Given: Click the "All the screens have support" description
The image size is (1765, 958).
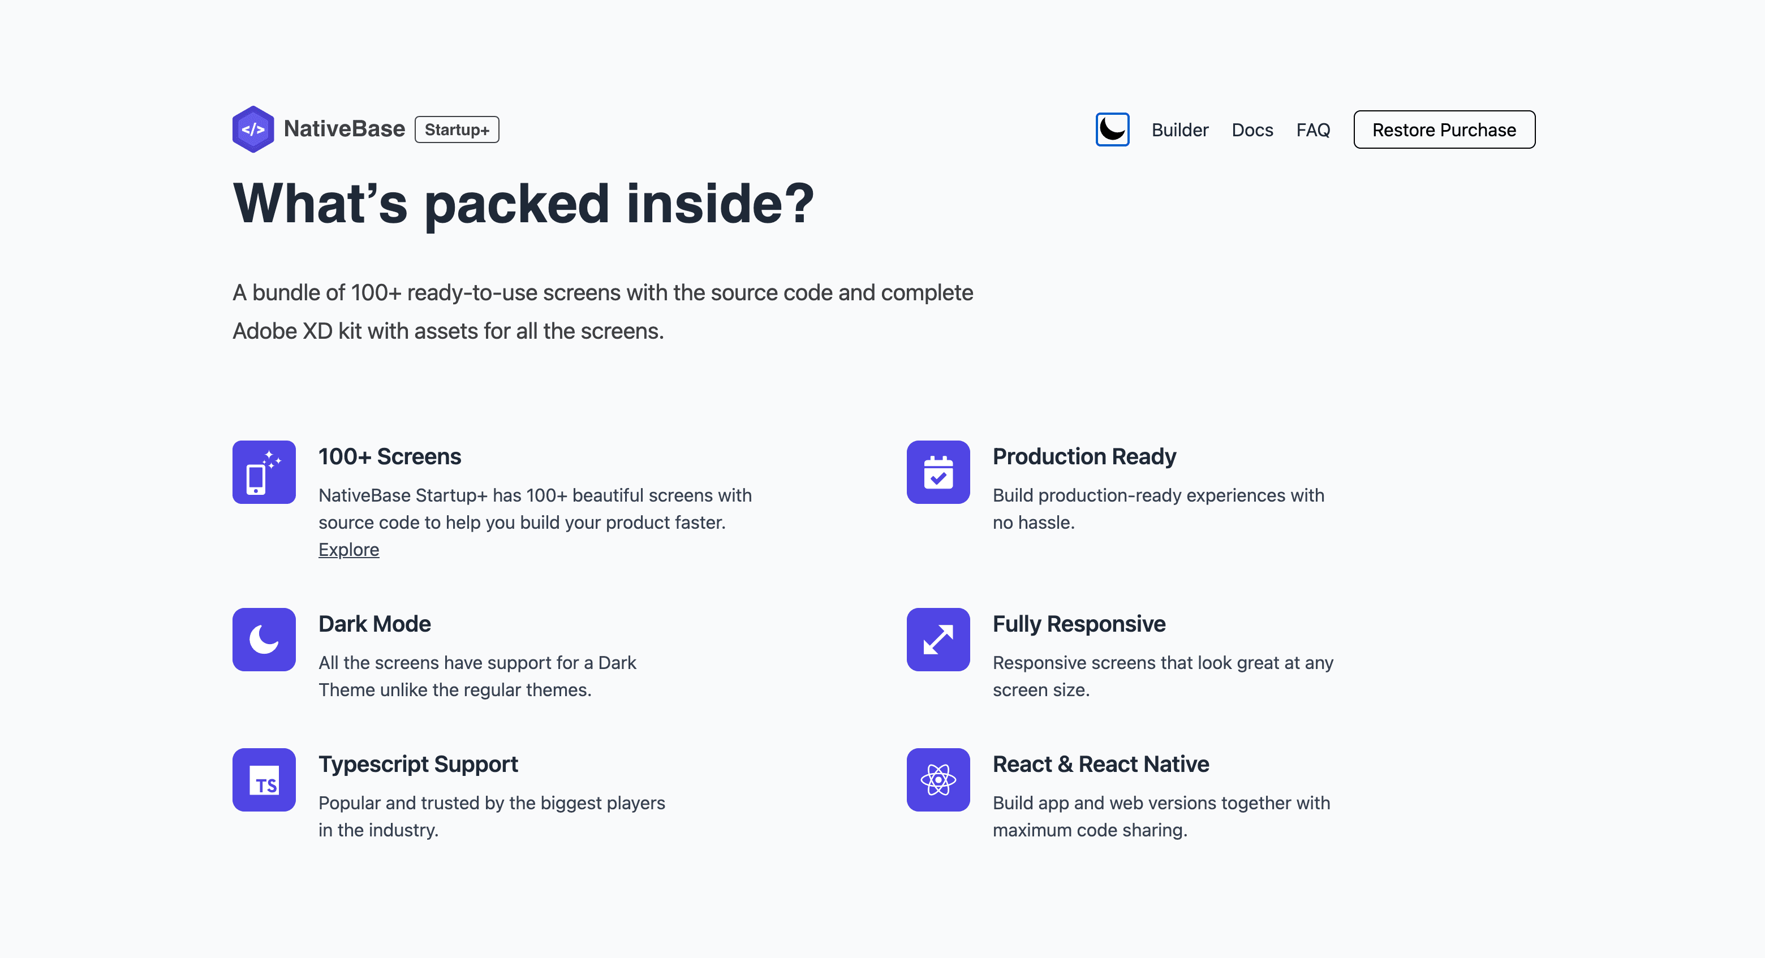Looking at the screenshot, I should 477,676.
